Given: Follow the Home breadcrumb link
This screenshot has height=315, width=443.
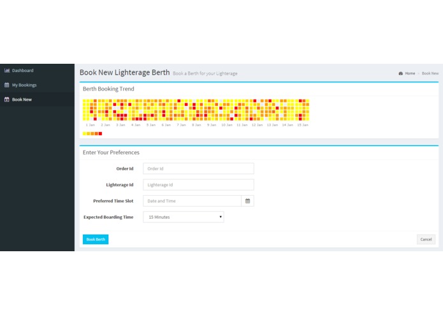Looking at the screenshot, I should [410, 73].
